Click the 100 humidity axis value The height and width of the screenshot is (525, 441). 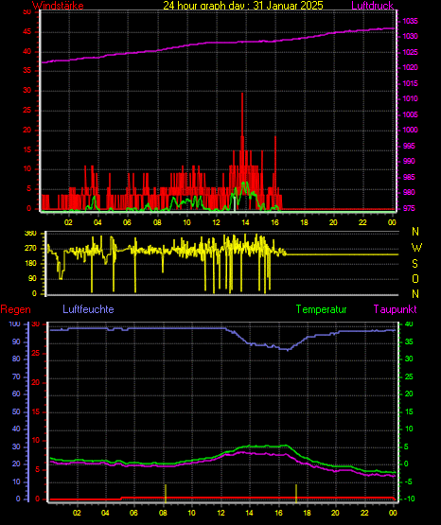click(x=14, y=324)
